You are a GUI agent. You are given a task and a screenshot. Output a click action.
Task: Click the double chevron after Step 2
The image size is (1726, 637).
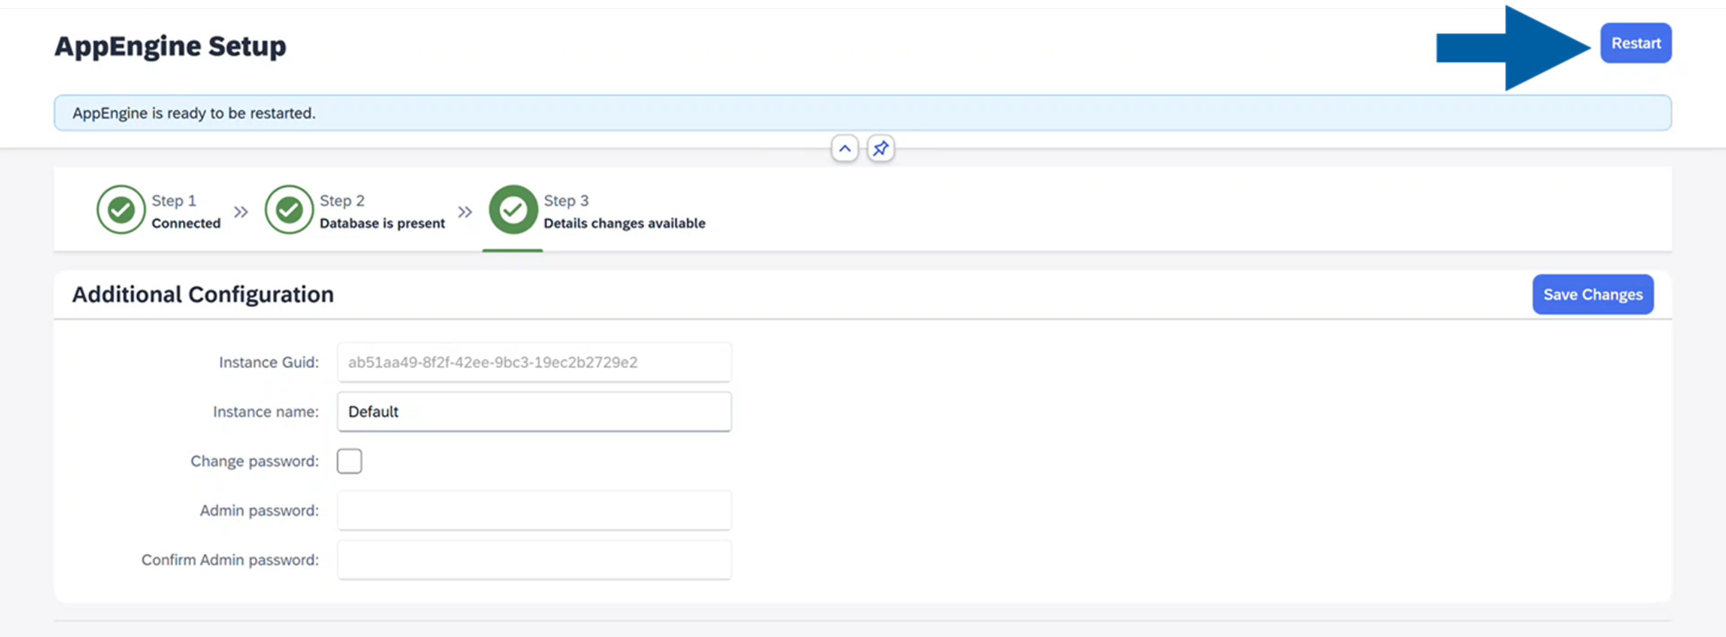(465, 212)
